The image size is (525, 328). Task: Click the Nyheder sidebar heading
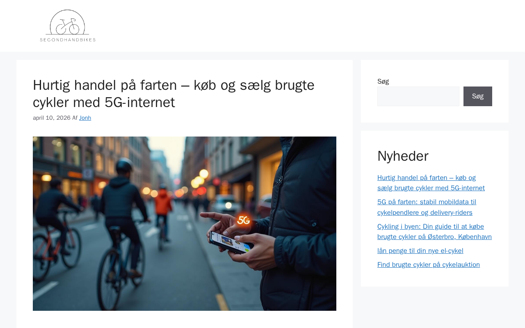(x=403, y=156)
